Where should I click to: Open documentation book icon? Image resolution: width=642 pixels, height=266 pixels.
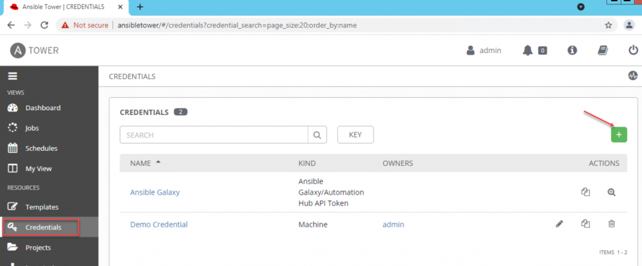pos(603,50)
